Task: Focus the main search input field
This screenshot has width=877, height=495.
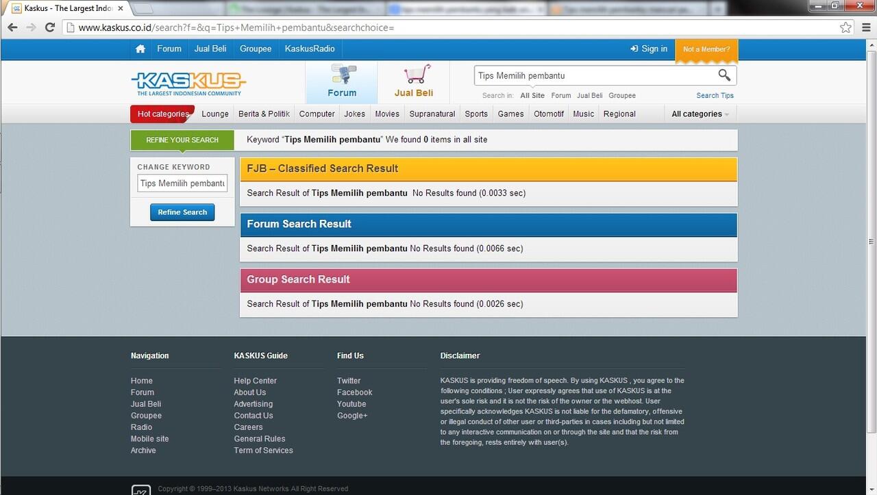Action: click(595, 75)
